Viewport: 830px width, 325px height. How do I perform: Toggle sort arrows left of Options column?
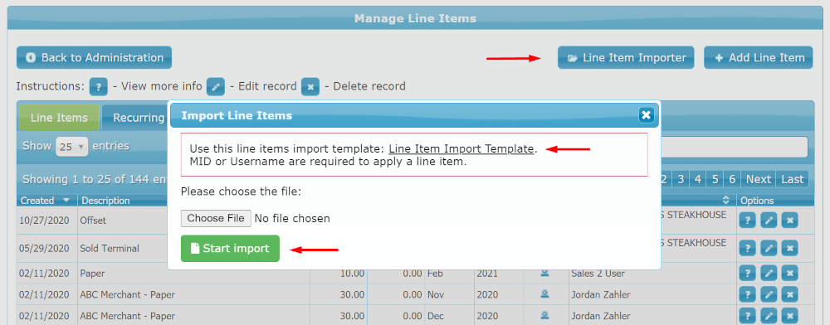[726, 201]
